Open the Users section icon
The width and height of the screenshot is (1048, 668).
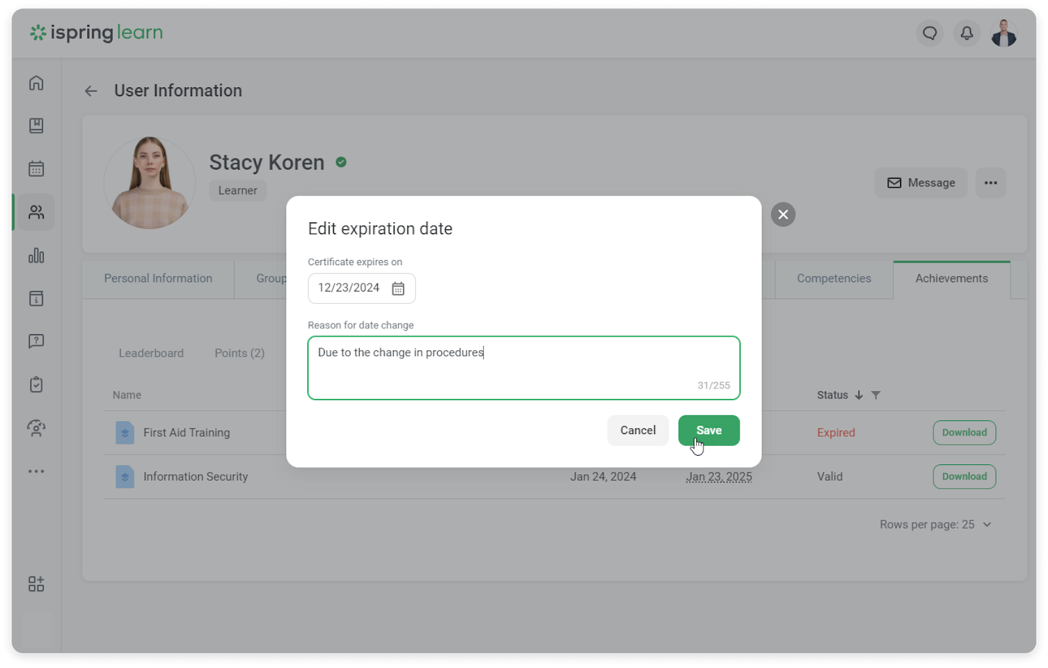coord(36,212)
